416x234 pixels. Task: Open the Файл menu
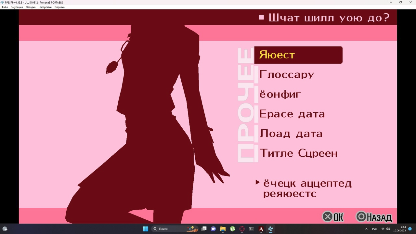click(5, 7)
